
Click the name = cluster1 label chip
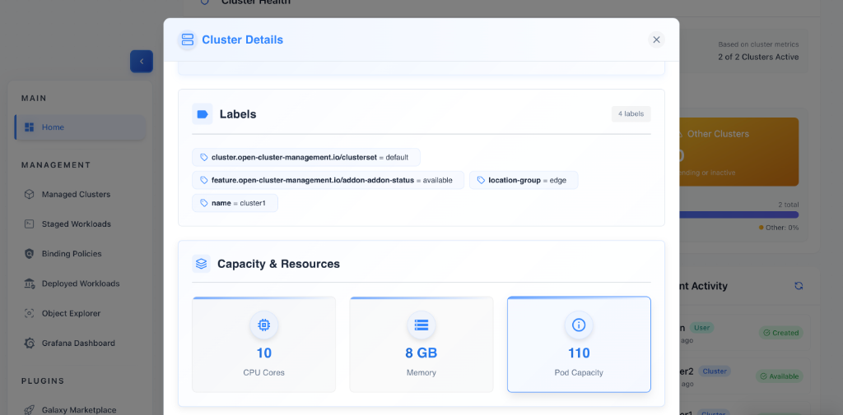click(x=235, y=203)
